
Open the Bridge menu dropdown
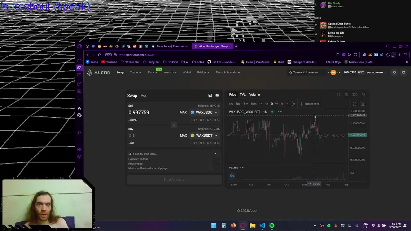tap(203, 72)
